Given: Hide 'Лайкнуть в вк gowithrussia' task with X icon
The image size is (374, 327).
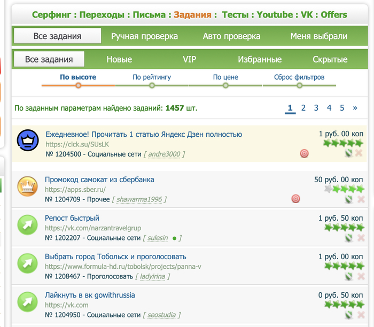Looking at the screenshot, I should click(360, 315).
